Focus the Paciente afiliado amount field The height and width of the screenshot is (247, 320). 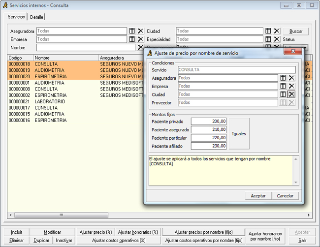209,146
